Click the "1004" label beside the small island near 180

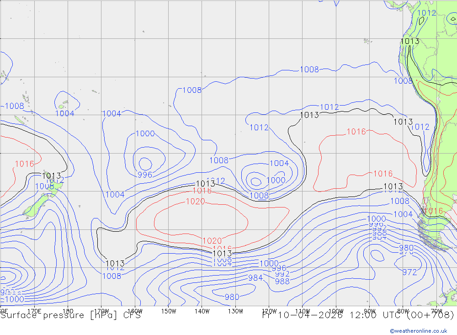(x=65, y=113)
